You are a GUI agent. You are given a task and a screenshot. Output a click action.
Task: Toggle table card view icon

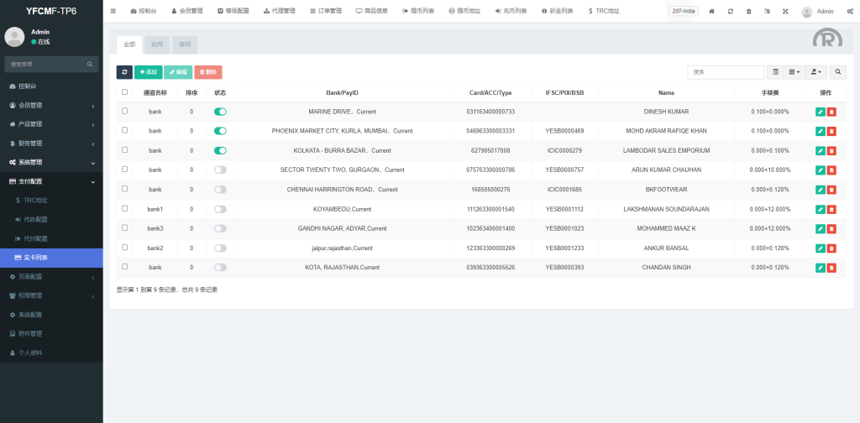[775, 72]
